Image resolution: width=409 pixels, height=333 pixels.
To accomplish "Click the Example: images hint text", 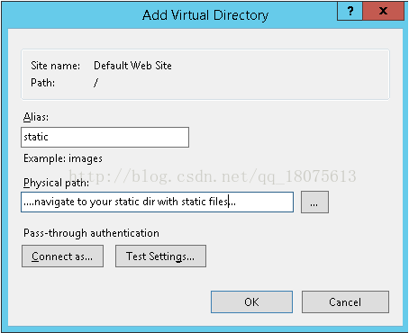I will pos(63,158).
